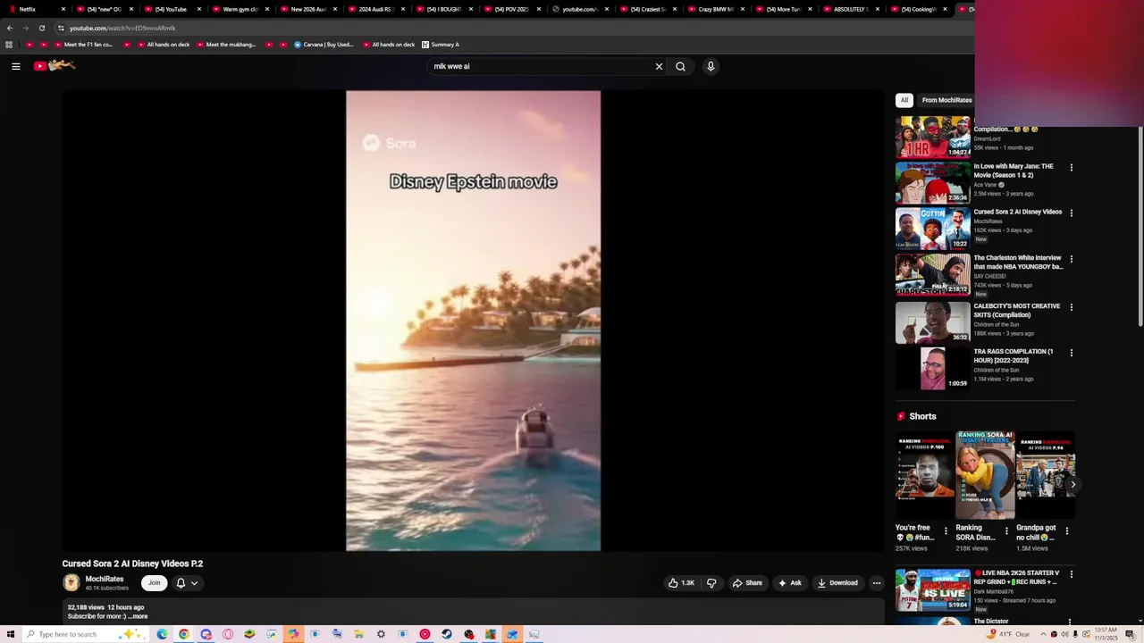
Task: Open options for In Love with Mary Jane video
Action: (x=1071, y=167)
